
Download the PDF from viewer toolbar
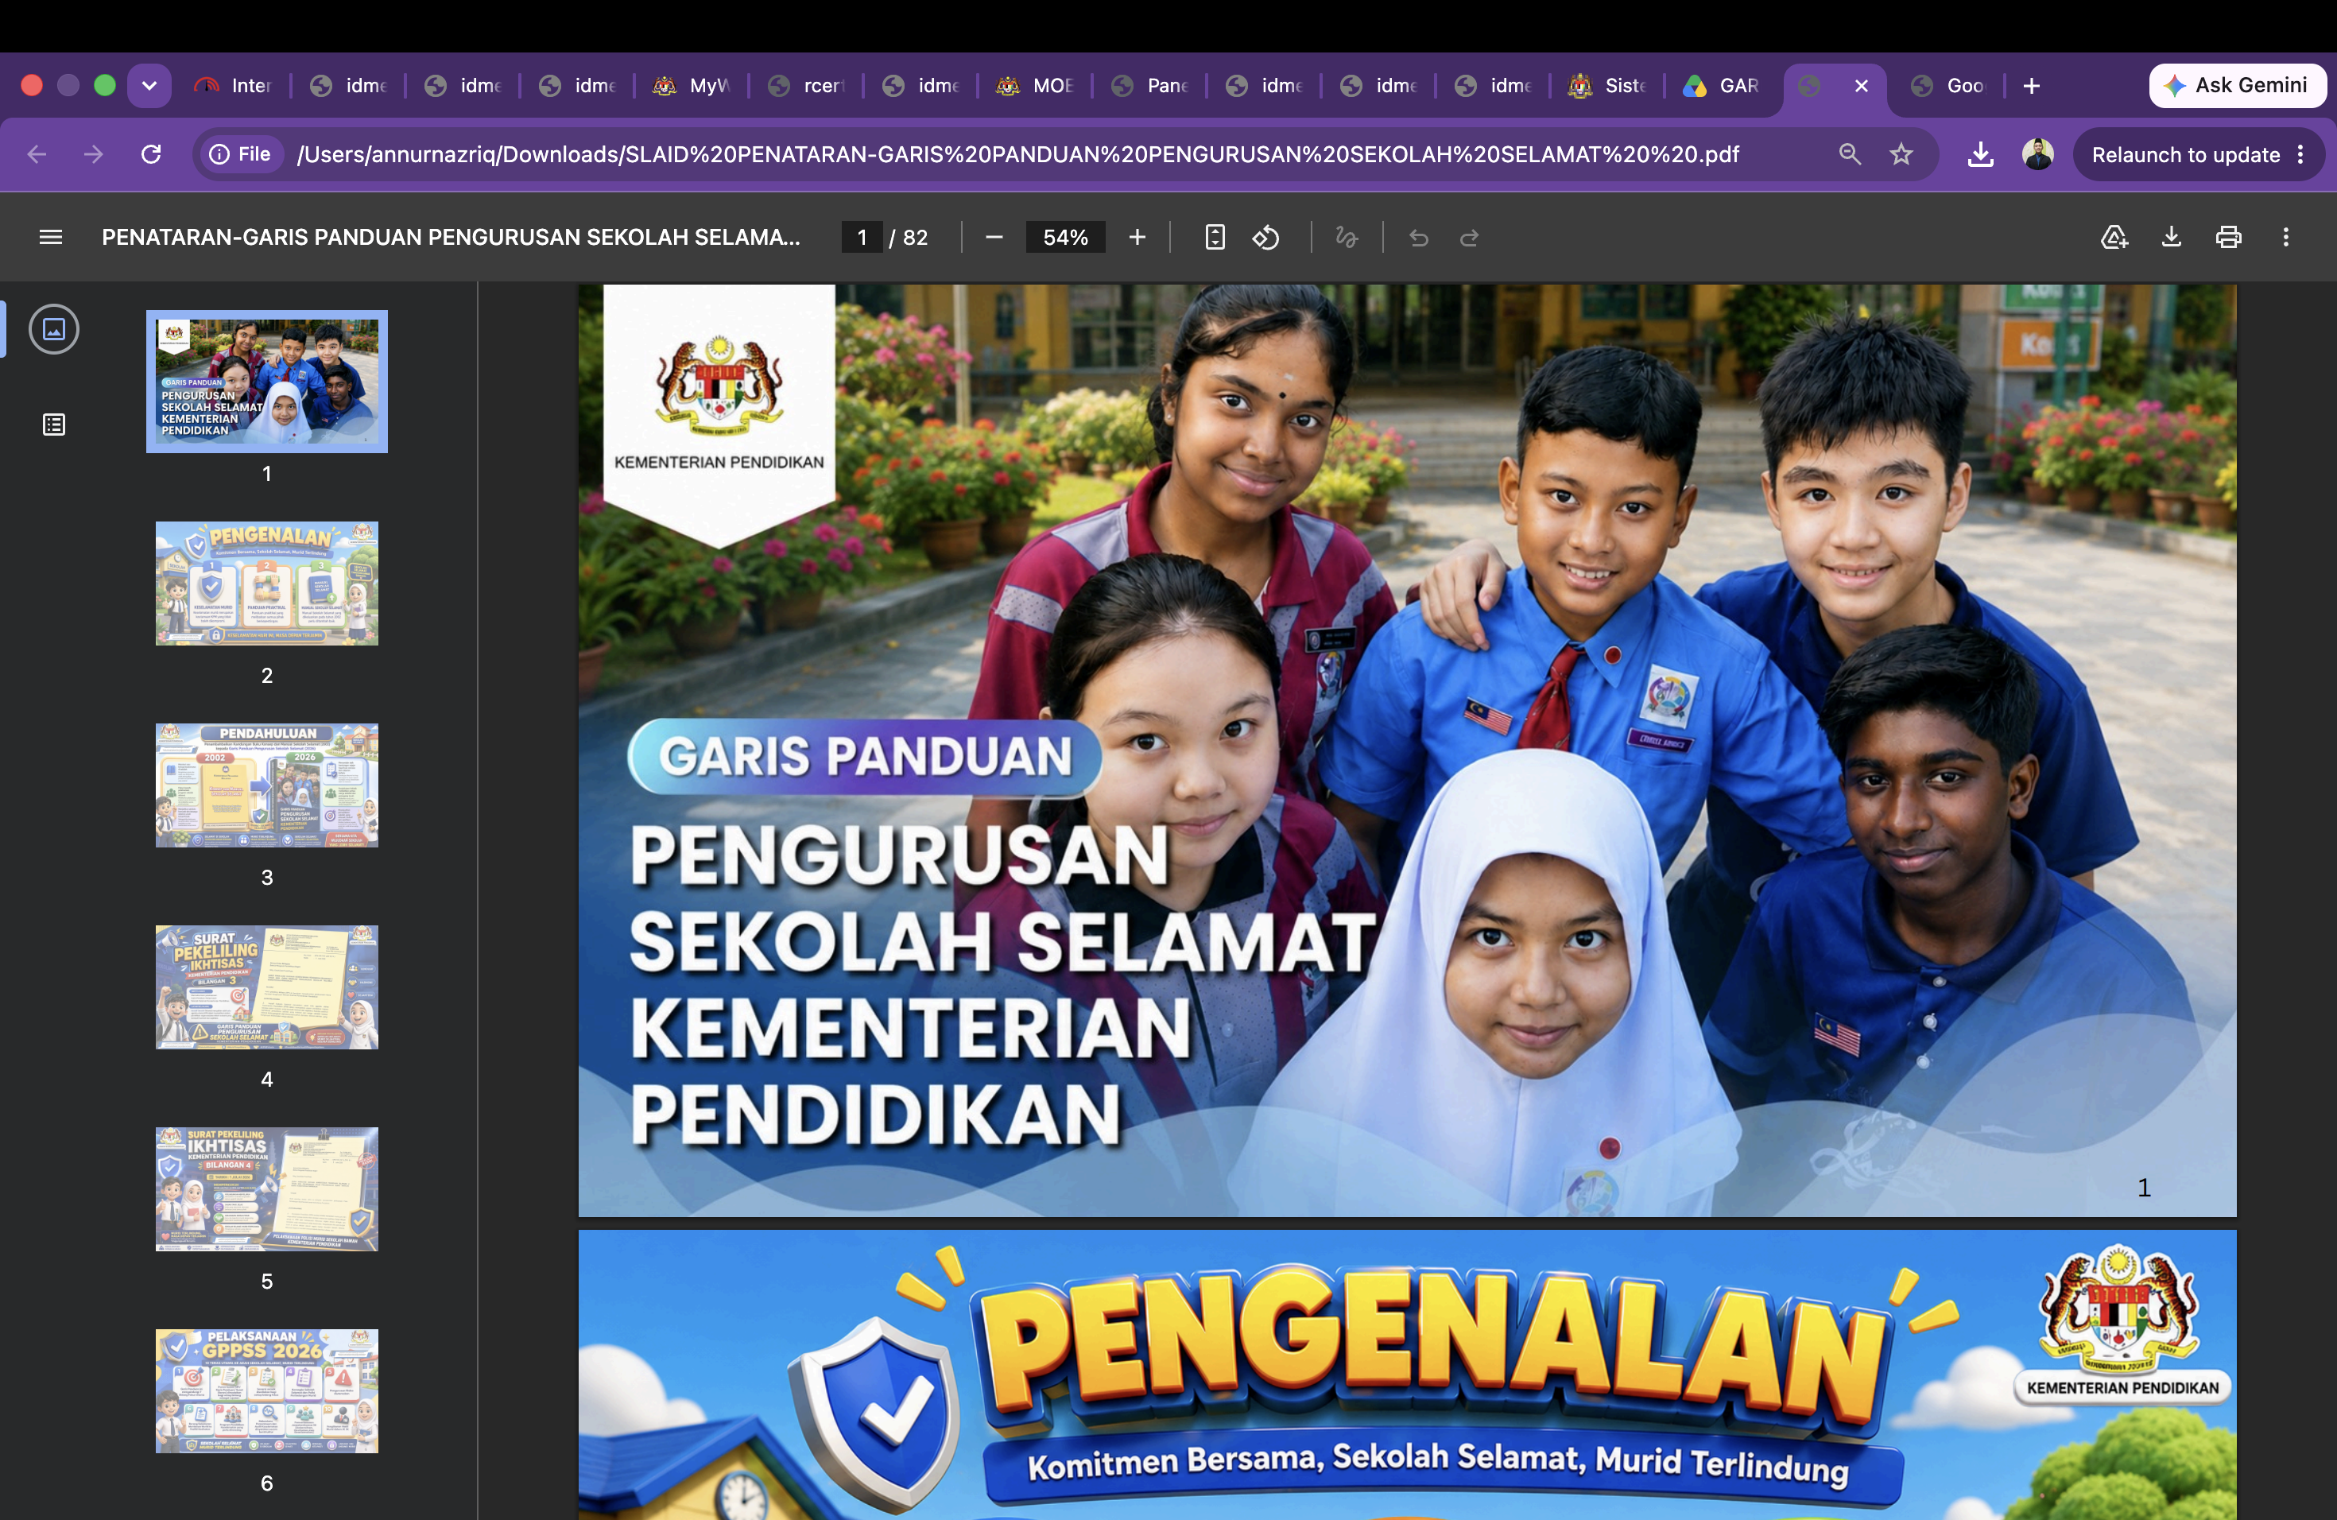2171,237
